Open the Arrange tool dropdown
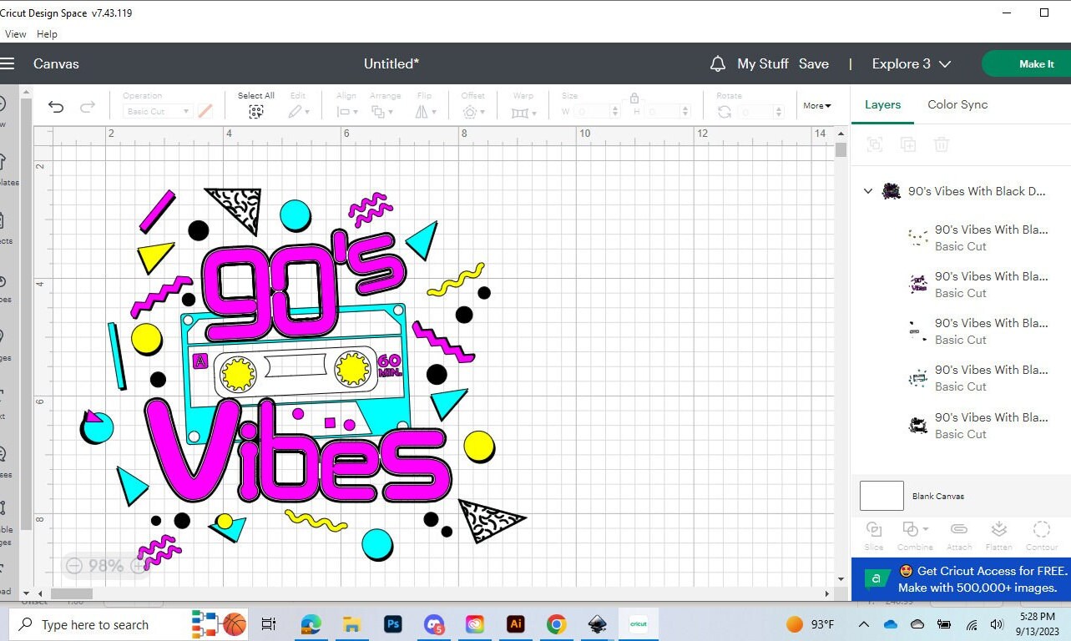 coord(381,112)
